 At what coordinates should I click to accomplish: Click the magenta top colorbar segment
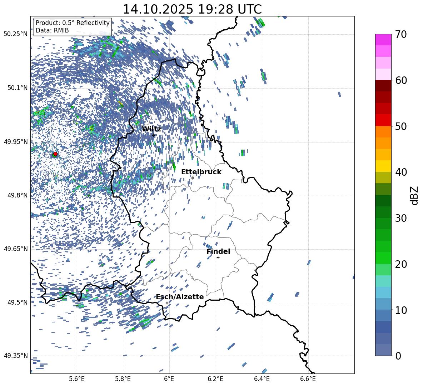(x=383, y=40)
